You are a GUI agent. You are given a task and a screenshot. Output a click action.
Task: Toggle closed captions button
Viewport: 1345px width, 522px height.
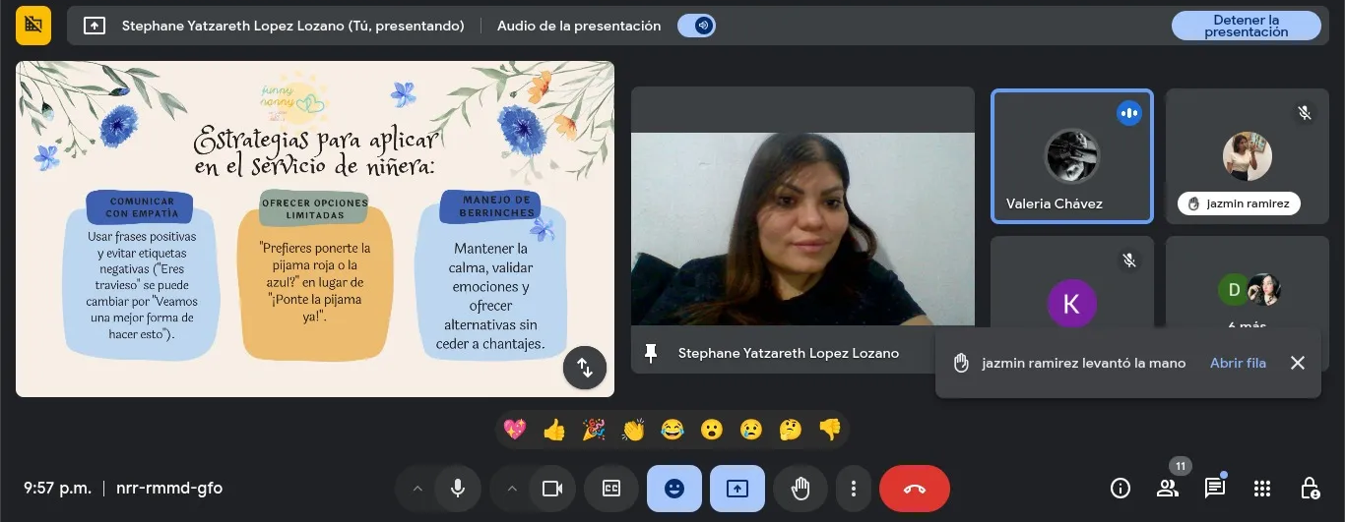click(611, 489)
